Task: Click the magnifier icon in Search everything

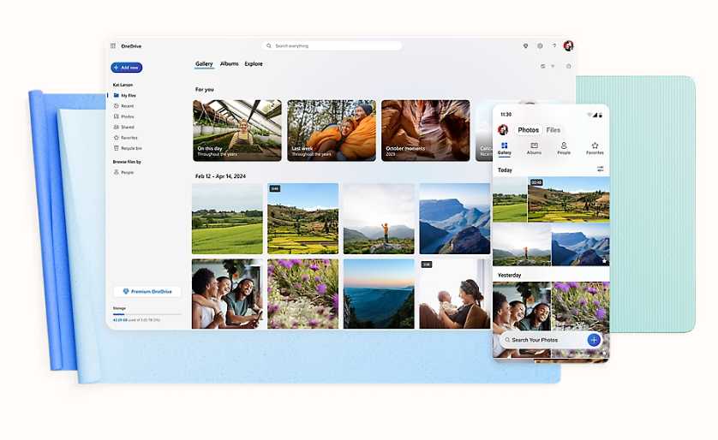Action: click(x=269, y=45)
